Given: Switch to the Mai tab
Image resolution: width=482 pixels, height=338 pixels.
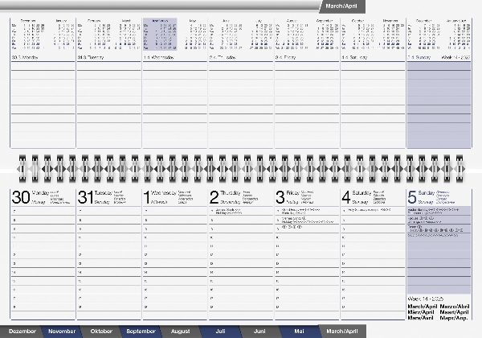Looking at the screenshot, I should point(298,331).
